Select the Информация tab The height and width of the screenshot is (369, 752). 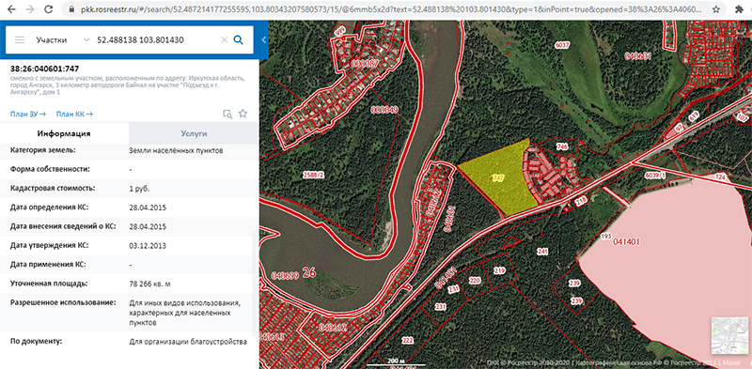point(64,133)
